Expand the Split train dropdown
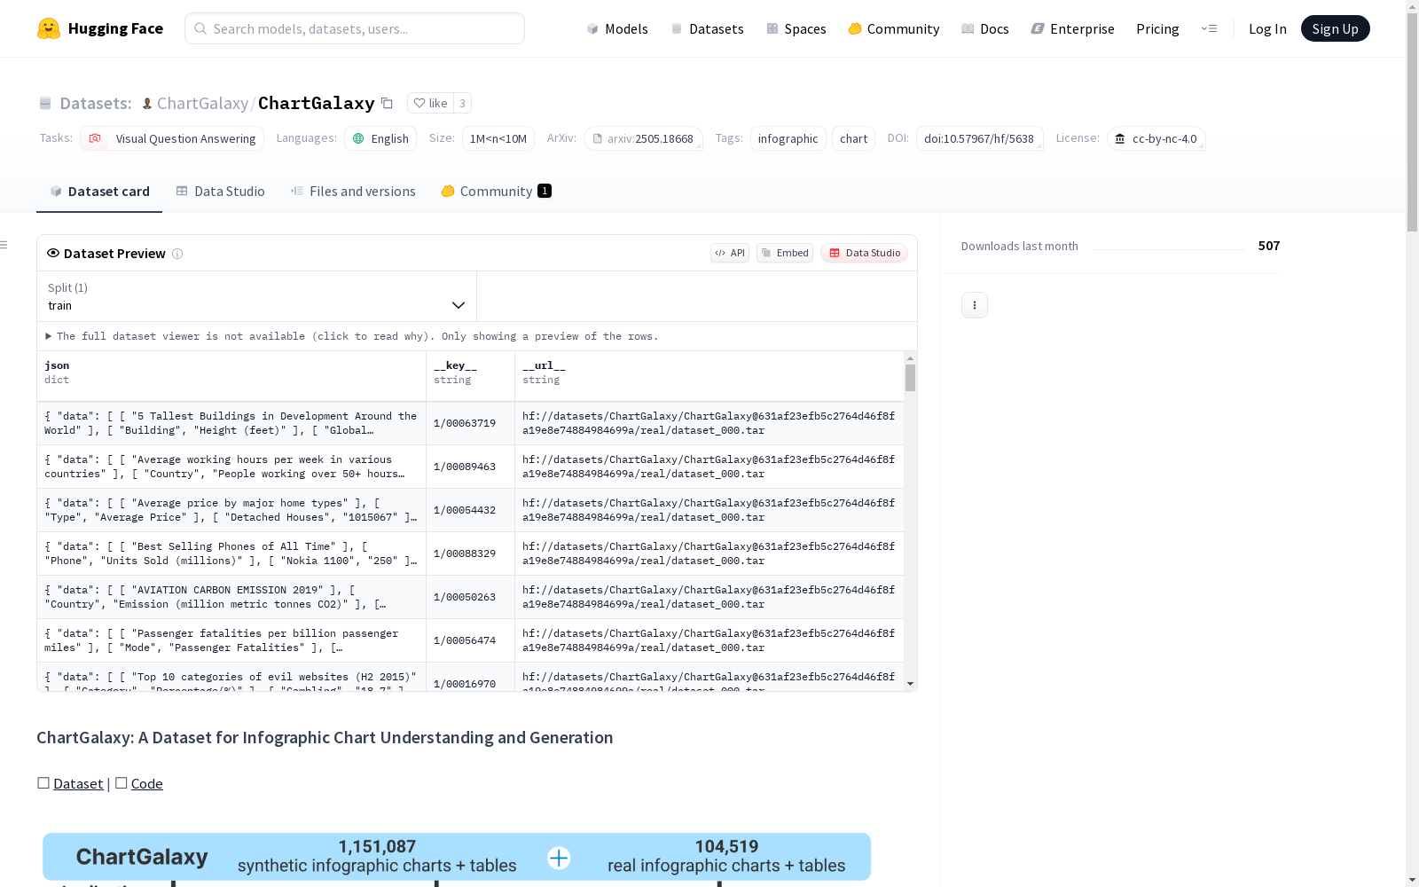This screenshot has height=887, width=1419. 257,296
